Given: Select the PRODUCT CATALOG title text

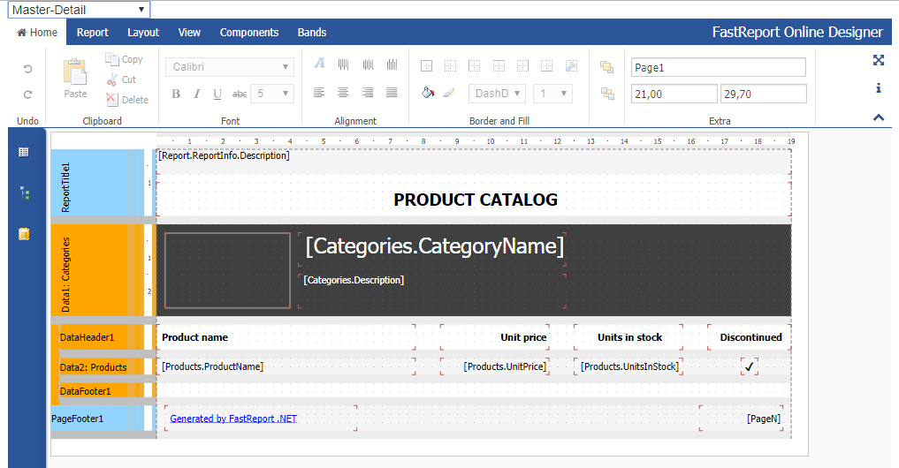Looking at the screenshot, I should click(x=476, y=200).
